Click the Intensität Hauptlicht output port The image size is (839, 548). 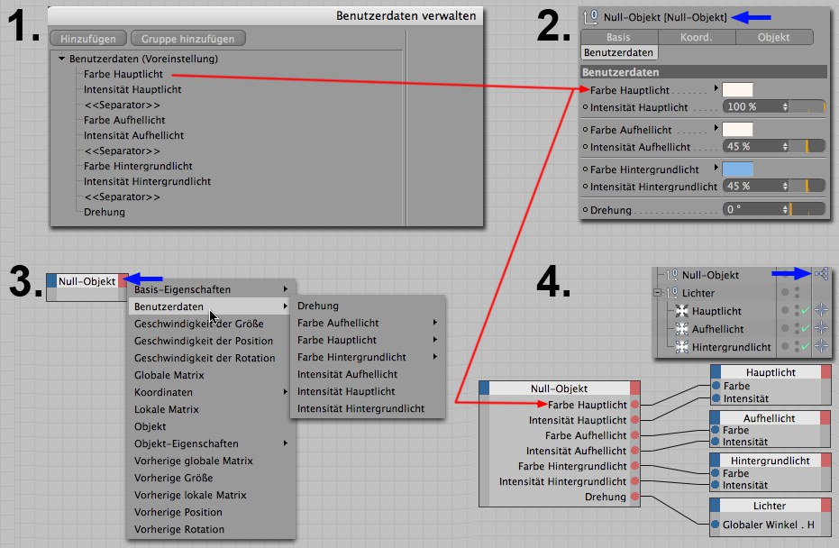(x=634, y=420)
